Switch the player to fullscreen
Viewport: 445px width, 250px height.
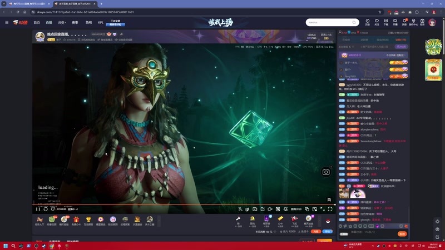330,209
